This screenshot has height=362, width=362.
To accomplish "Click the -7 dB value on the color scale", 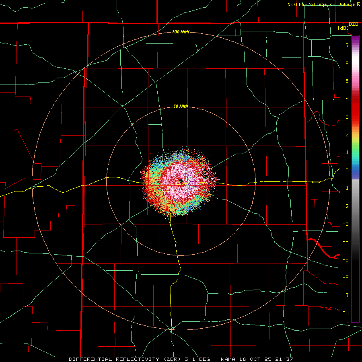I will (346, 295).
